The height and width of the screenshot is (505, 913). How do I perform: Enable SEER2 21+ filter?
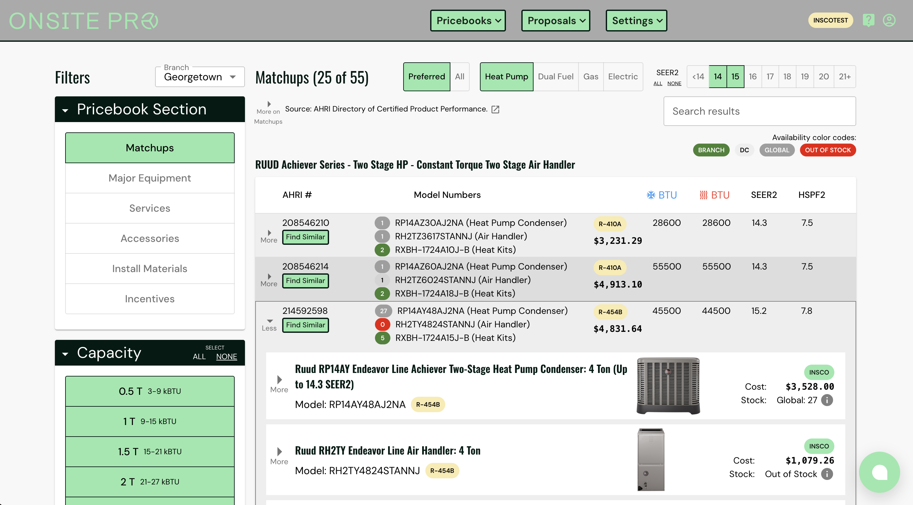click(845, 76)
